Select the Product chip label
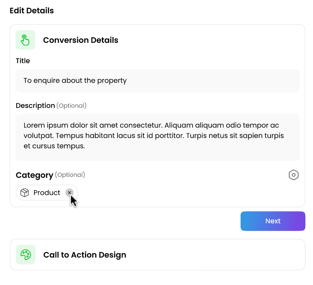Screen dimensions: 313x285 pos(47,193)
